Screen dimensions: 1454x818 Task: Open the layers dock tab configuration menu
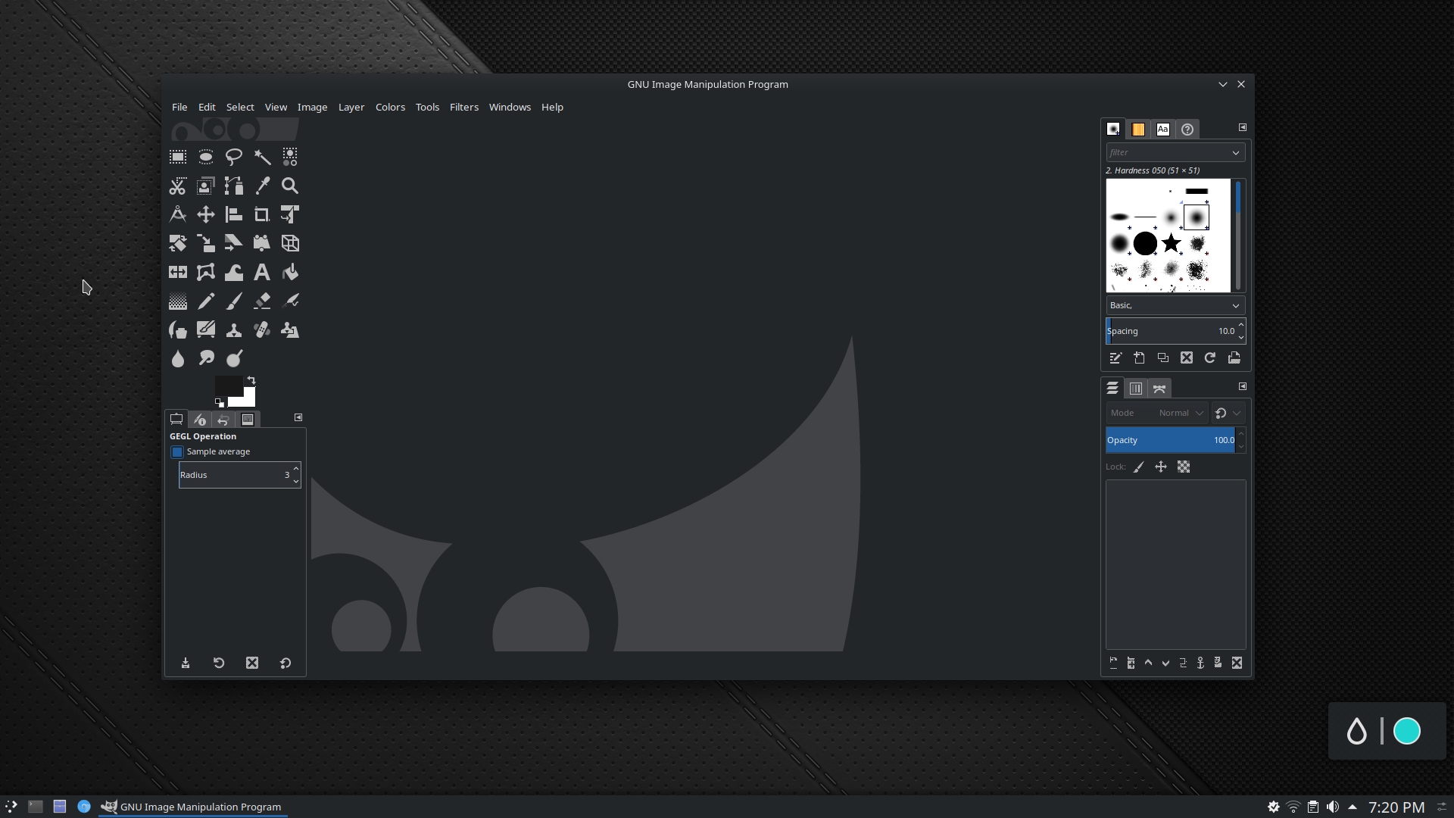(1243, 386)
